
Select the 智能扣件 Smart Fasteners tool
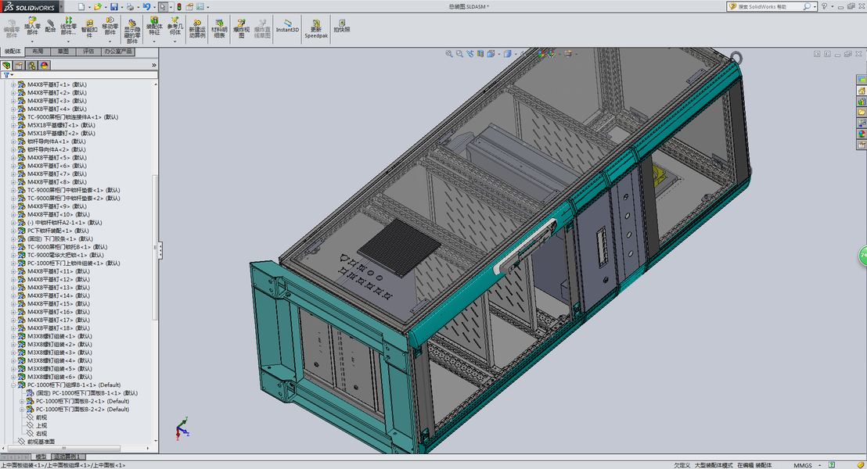[89, 29]
